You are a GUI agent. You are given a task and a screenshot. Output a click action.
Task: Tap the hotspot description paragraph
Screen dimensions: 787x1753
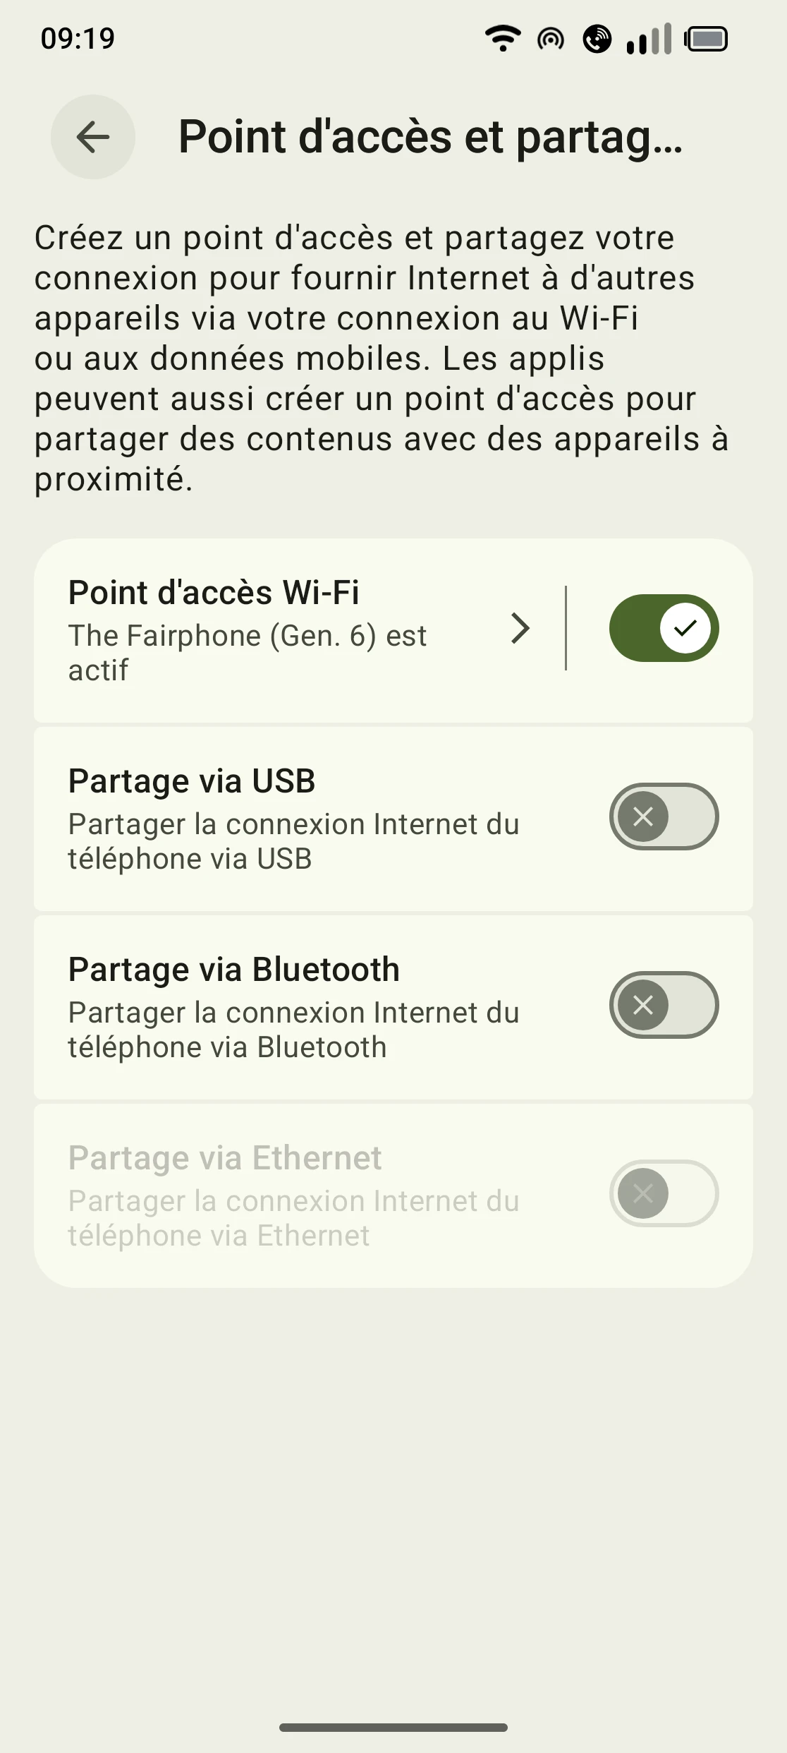pos(381,359)
